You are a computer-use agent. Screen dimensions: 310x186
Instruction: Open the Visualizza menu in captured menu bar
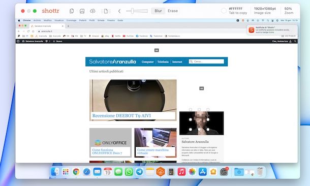(x=59, y=20)
